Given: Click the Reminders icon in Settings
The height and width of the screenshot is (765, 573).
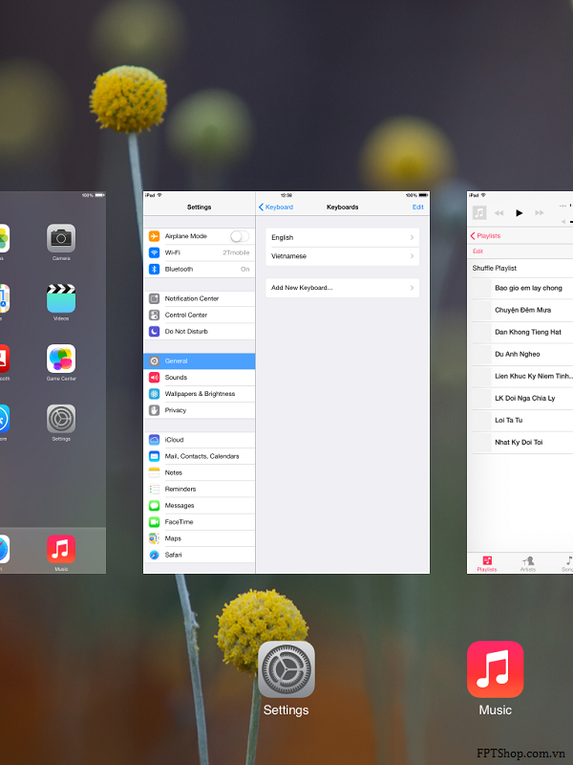Looking at the screenshot, I should click(154, 489).
